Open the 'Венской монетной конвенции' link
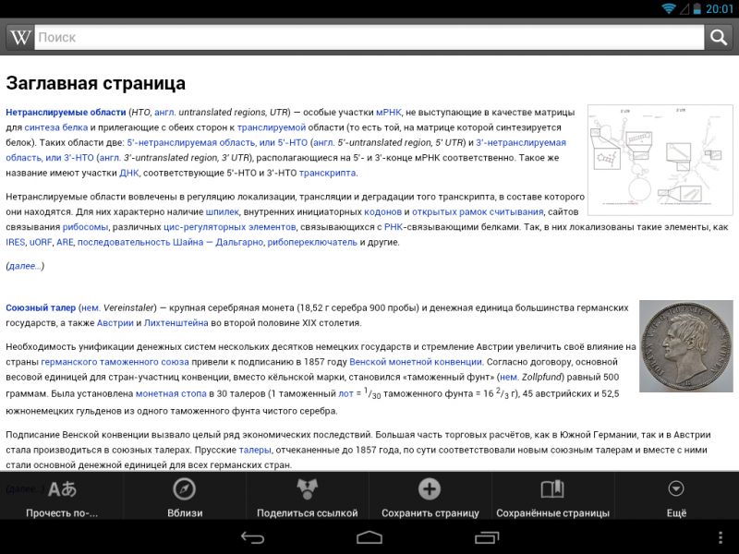 click(x=416, y=362)
